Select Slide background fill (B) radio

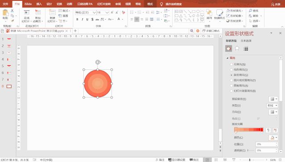pyautogui.click(x=231, y=91)
